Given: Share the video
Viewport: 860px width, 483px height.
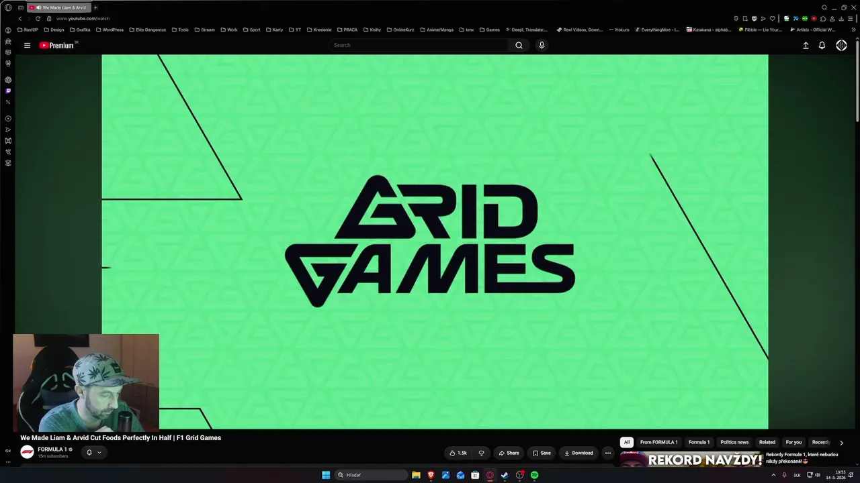Looking at the screenshot, I should tap(509, 453).
